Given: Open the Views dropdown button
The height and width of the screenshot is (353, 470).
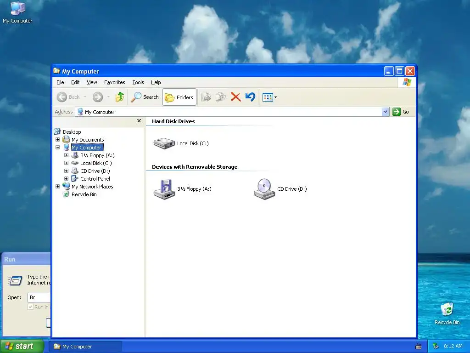Looking at the screenshot, I should coord(269,97).
